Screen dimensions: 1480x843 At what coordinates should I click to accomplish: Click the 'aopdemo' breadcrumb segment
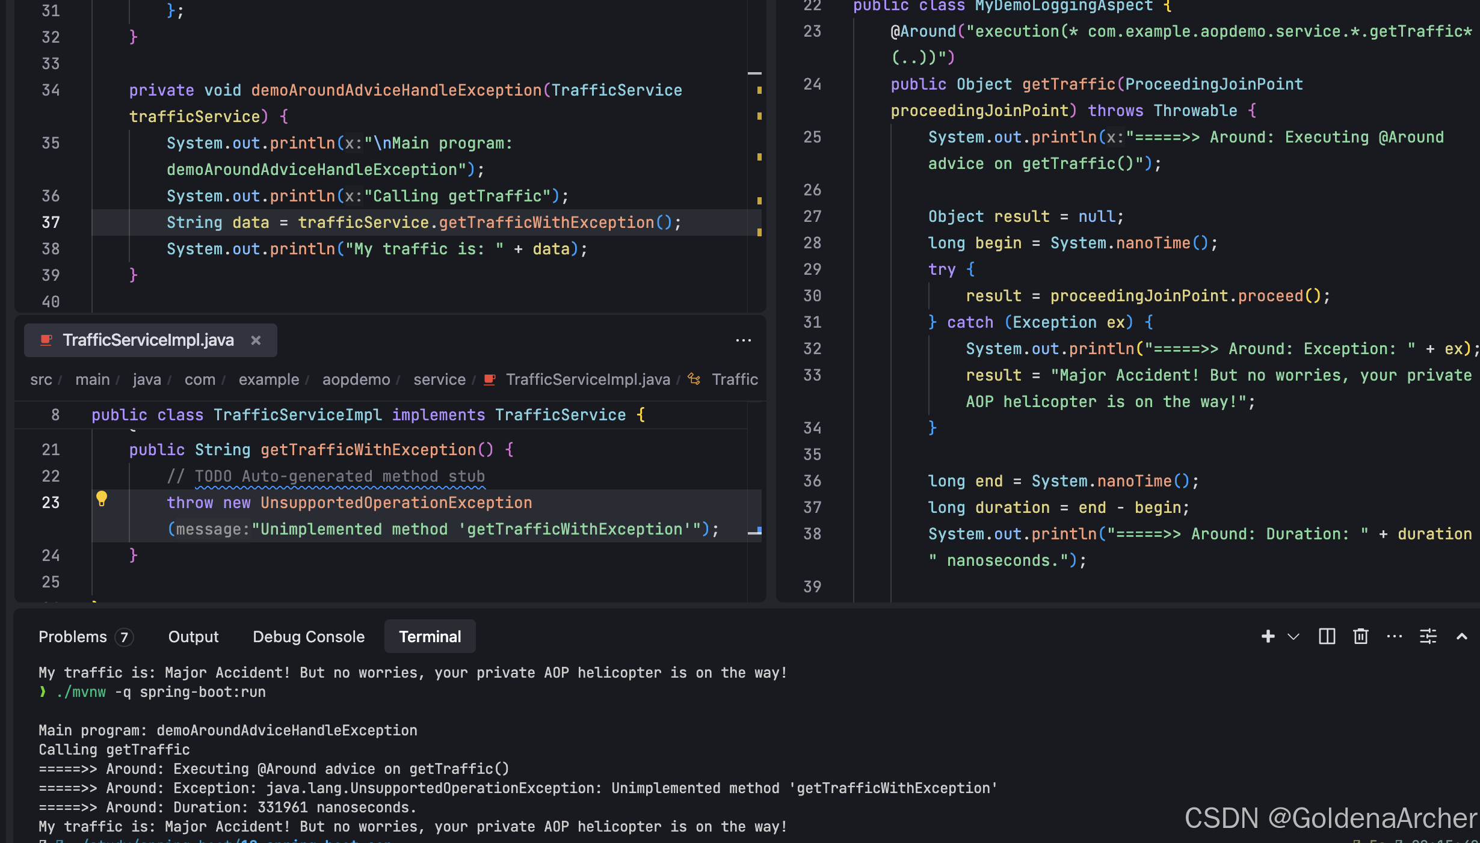point(356,379)
